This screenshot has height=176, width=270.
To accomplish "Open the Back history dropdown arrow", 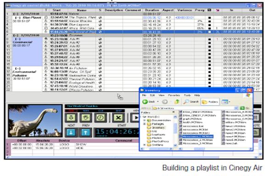I will pos(158,102).
